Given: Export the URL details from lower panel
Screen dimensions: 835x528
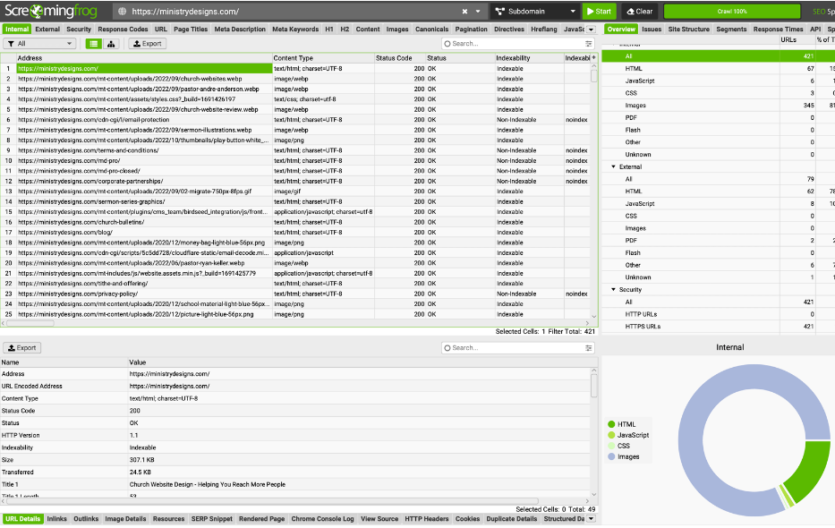Looking at the screenshot, I should point(22,347).
